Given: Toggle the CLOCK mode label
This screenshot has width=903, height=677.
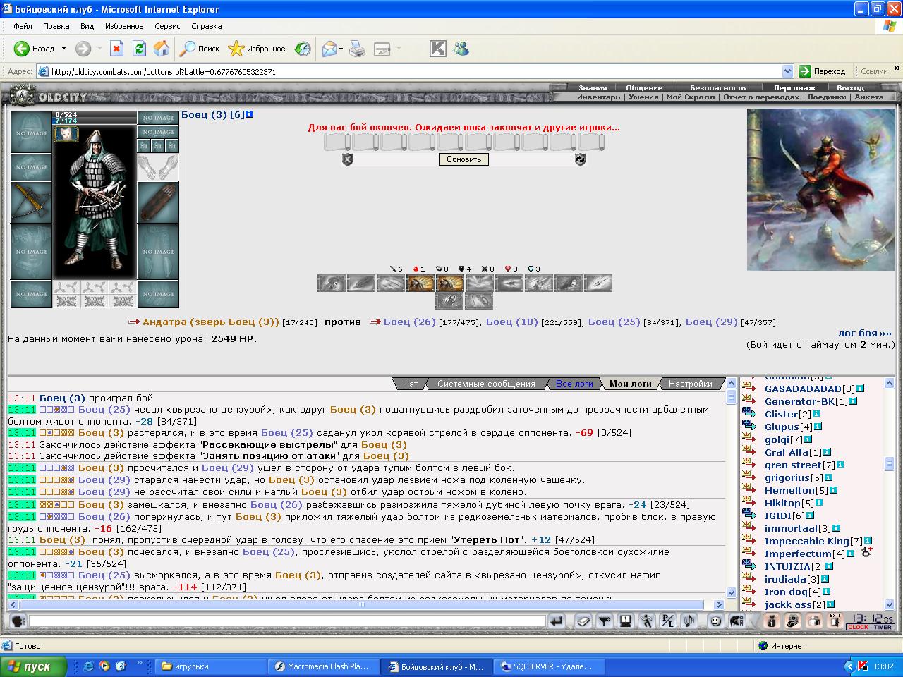Looking at the screenshot, I should [859, 627].
